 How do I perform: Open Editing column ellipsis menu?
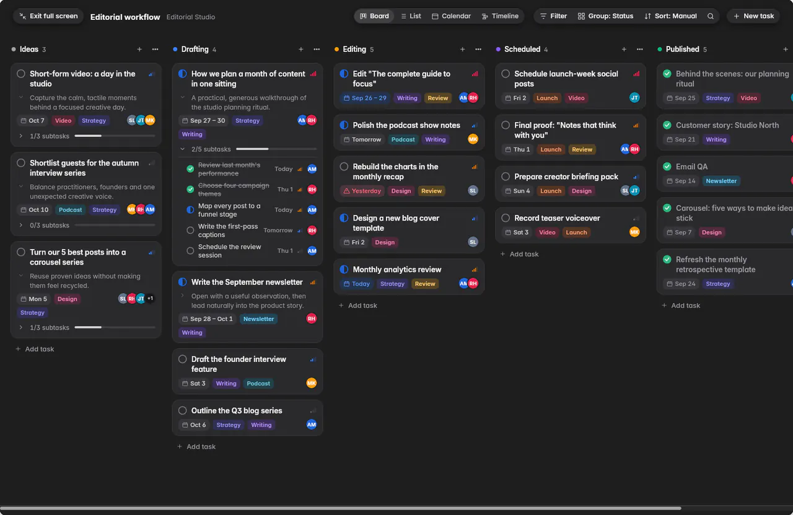point(478,50)
